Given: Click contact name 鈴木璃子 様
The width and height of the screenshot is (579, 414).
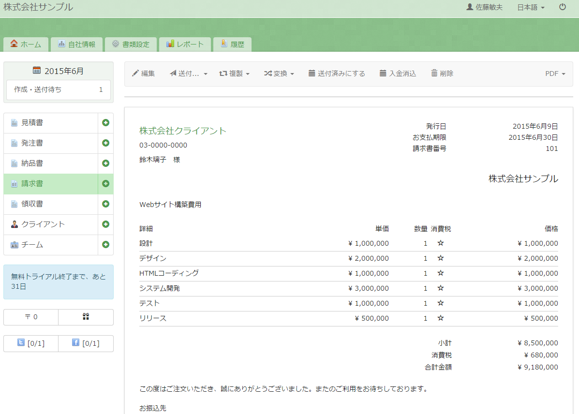Looking at the screenshot, I should [x=160, y=160].
